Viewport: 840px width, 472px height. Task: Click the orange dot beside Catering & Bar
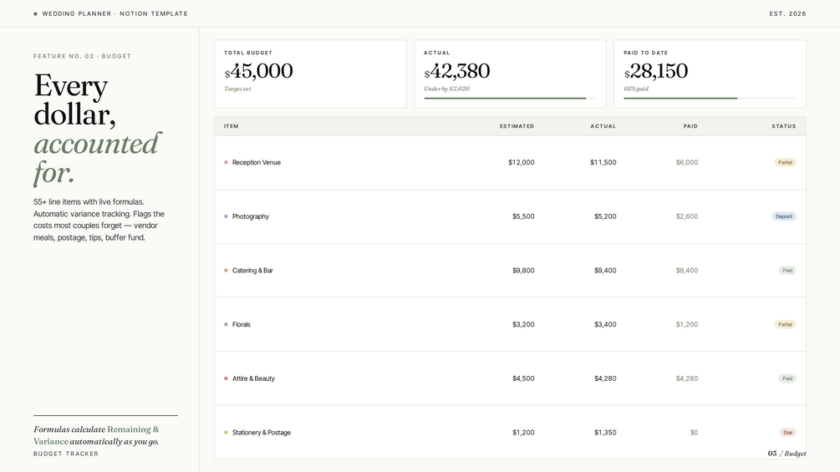tap(226, 270)
